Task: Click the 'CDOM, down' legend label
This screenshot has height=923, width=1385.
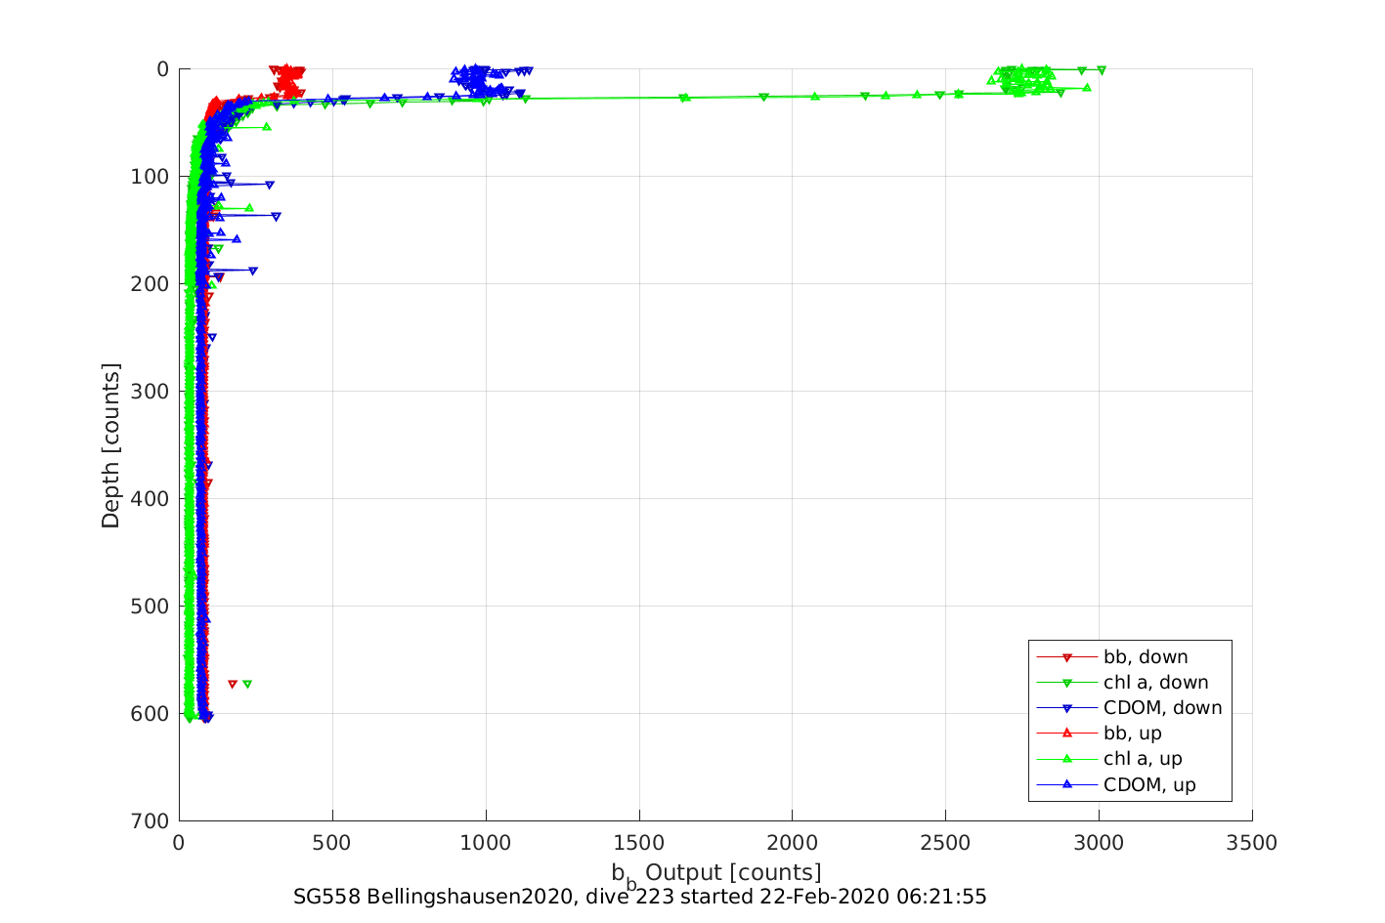Action: pyautogui.click(x=1162, y=708)
